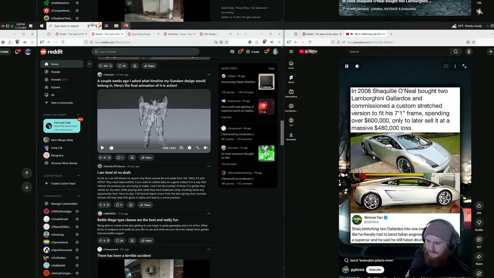Like the YouTube Short
Image resolution: width=494 pixels, height=278 pixels.
click(x=479, y=206)
